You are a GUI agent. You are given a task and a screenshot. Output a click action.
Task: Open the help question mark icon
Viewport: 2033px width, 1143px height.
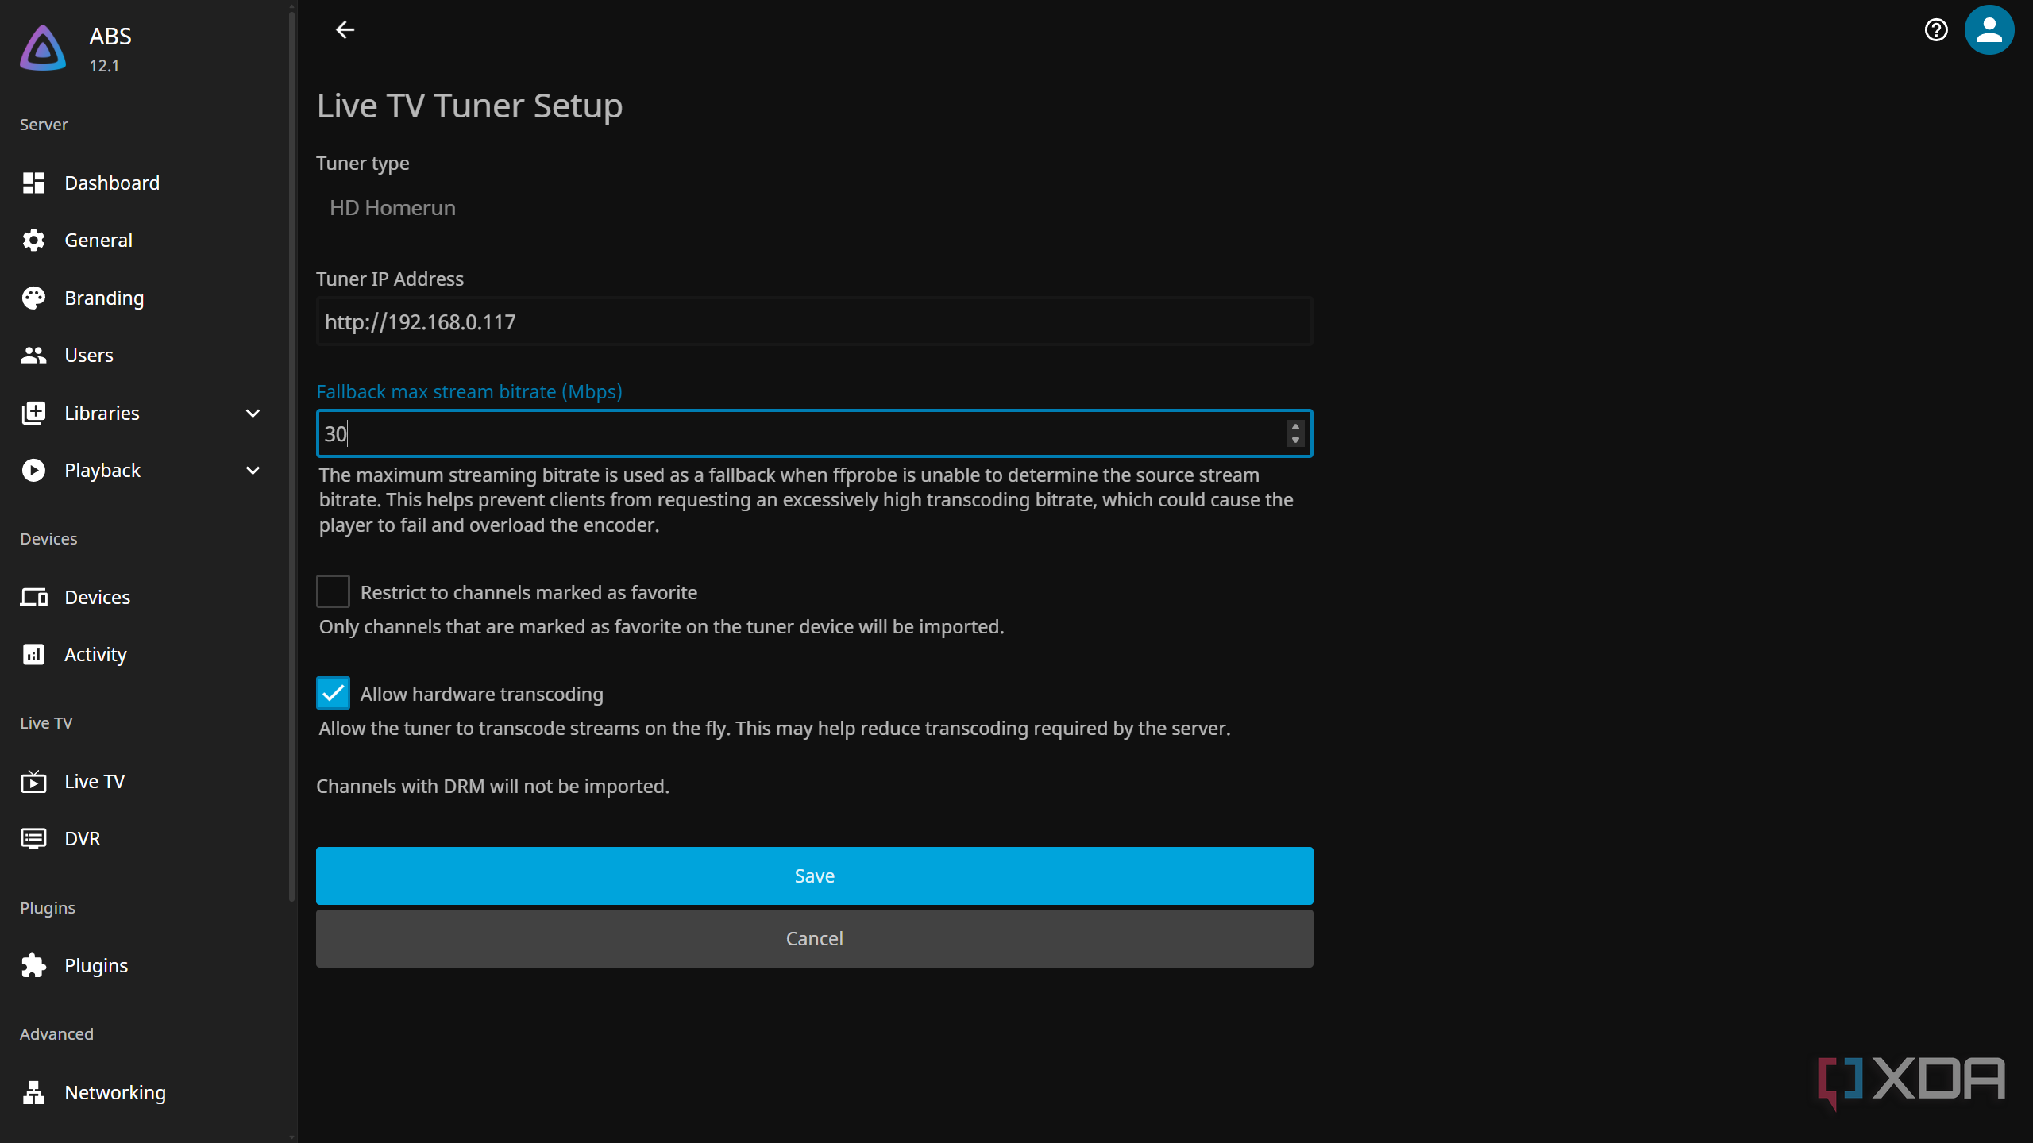point(1936,30)
